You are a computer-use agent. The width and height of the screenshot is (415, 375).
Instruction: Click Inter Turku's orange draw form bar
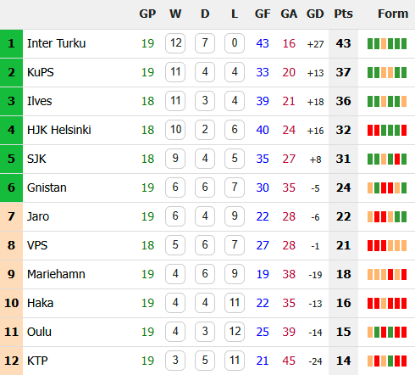click(x=384, y=43)
